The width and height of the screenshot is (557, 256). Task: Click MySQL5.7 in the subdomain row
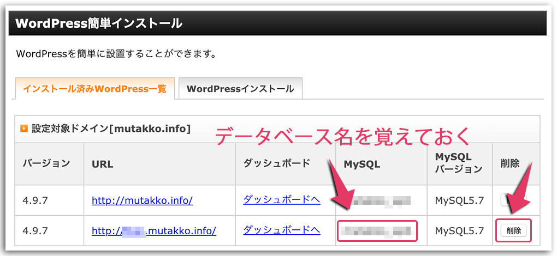(x=459, y=231)
